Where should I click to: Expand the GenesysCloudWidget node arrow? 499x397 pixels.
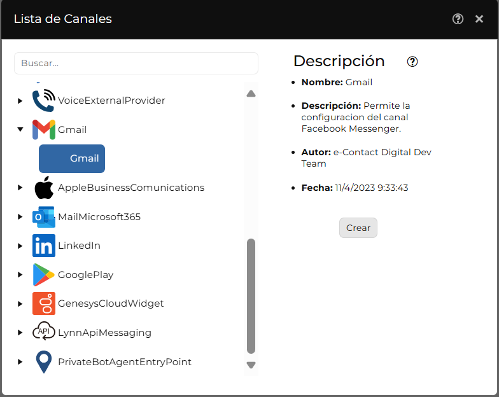20,304
